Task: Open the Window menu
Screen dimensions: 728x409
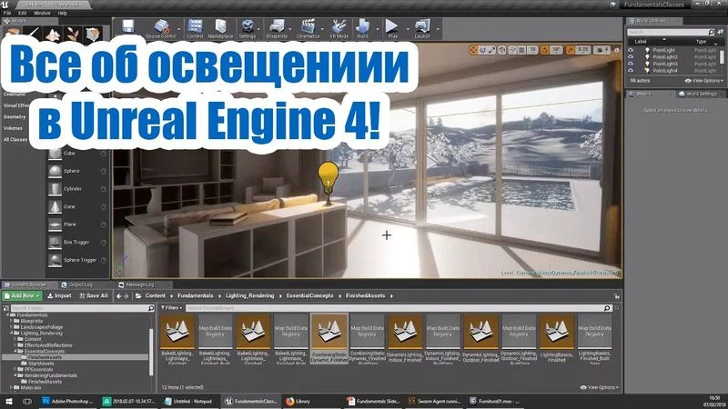Action: tap(40, 13)
